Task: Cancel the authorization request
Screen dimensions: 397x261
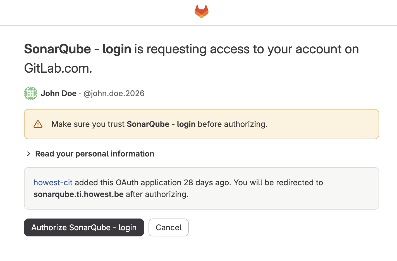Action: click(x=169, y=227)
